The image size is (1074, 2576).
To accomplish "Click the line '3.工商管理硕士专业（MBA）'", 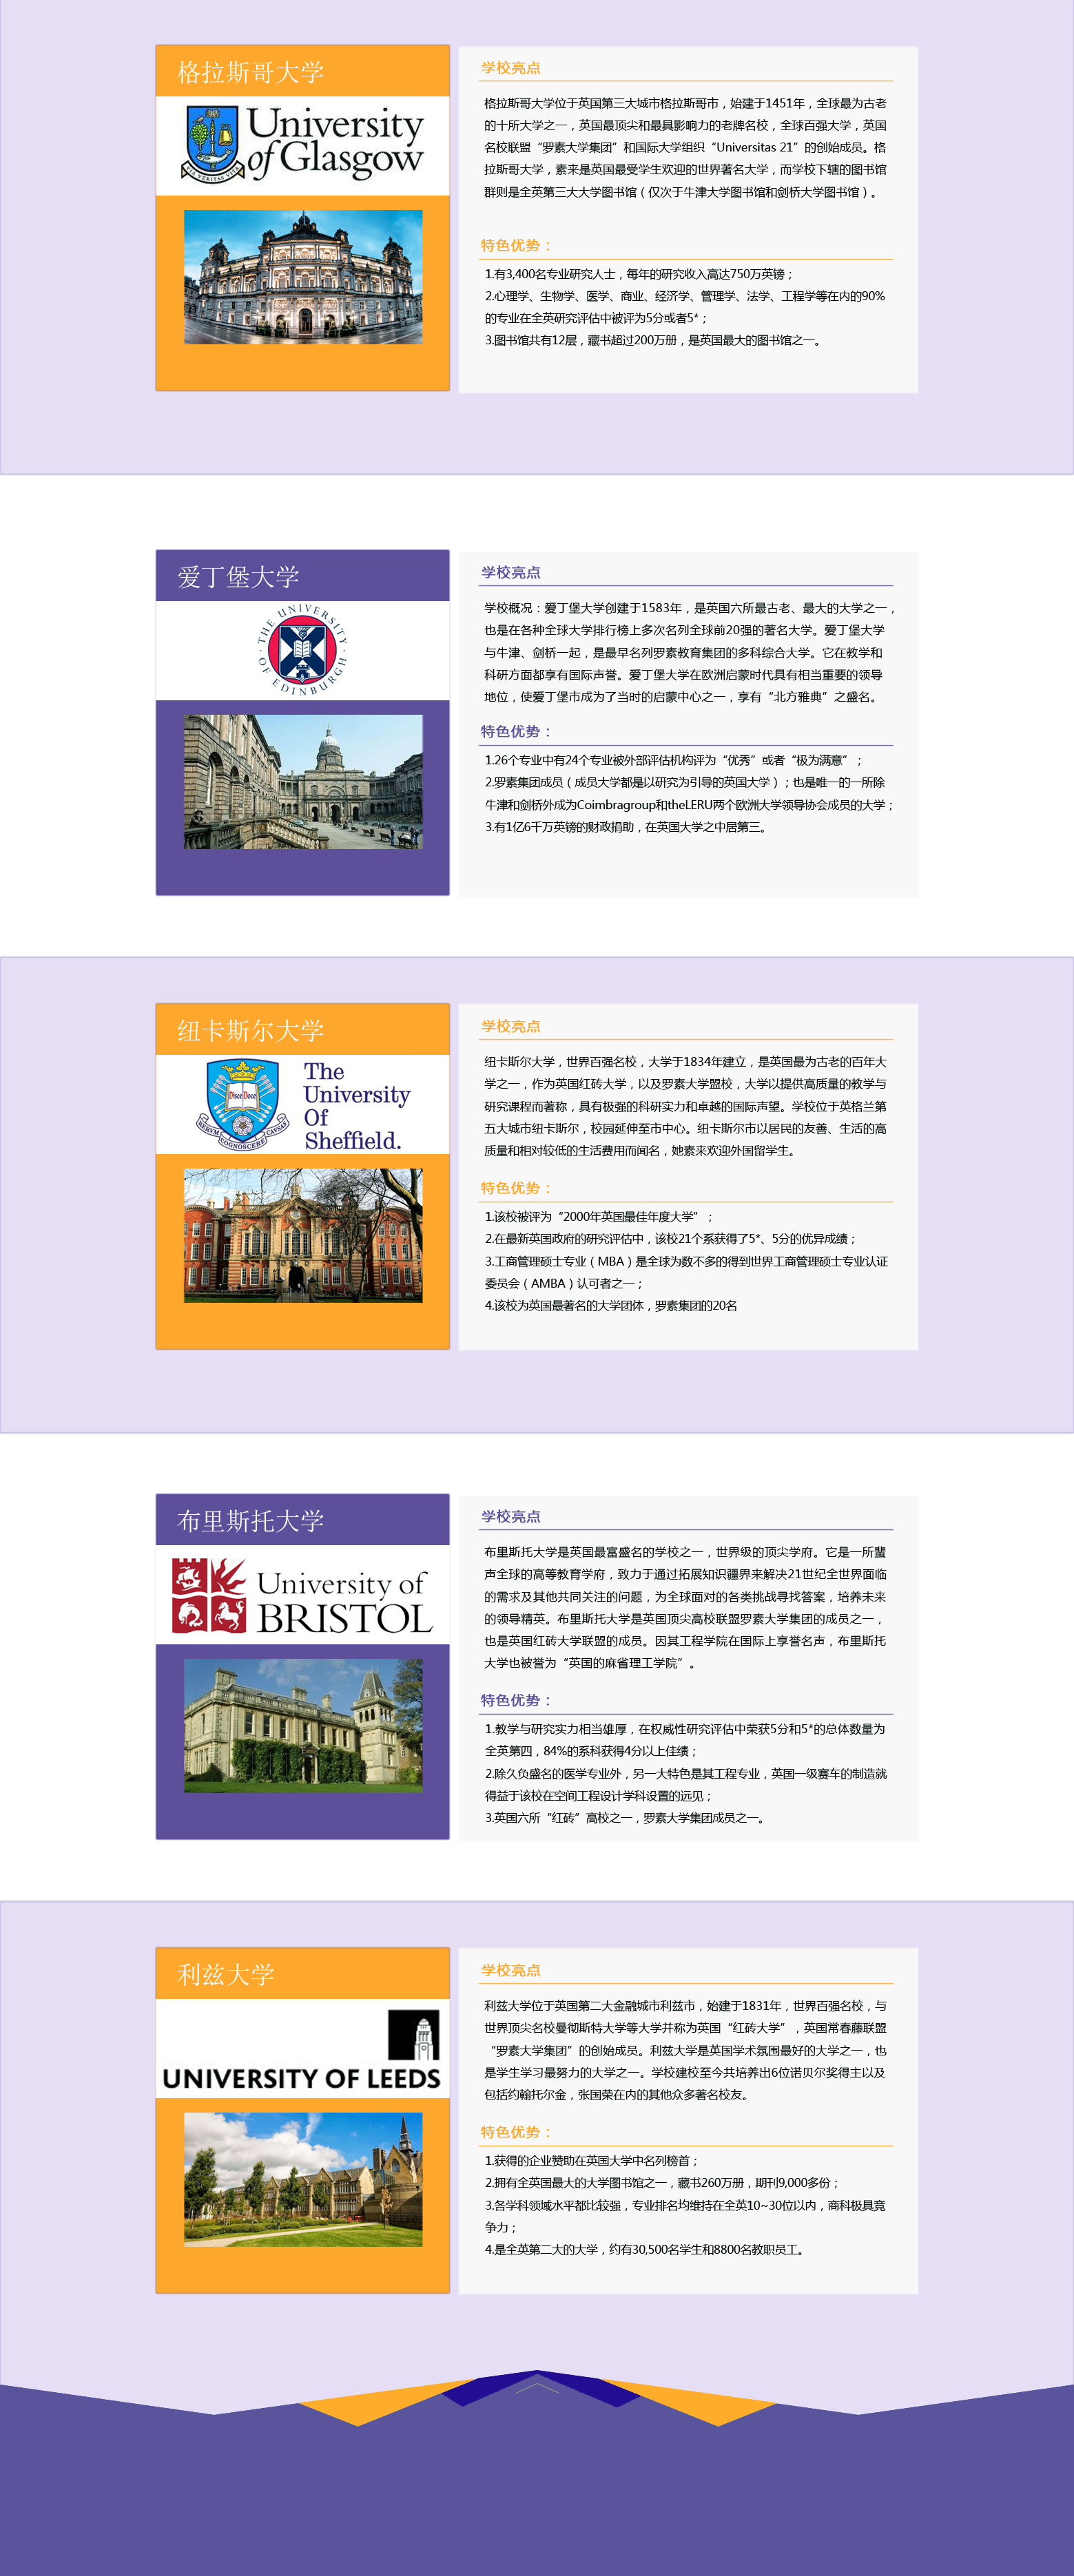I will tap(686, 1263).
